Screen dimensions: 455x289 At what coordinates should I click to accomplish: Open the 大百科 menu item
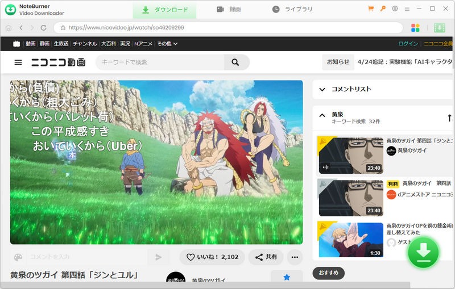click(108, 44)
